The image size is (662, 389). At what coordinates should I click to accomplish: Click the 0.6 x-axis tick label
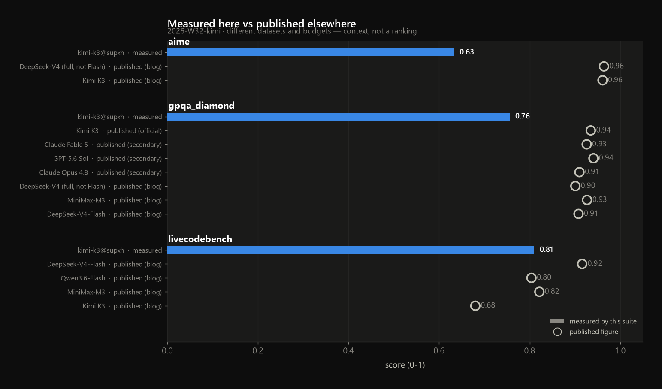click(439, 350)
